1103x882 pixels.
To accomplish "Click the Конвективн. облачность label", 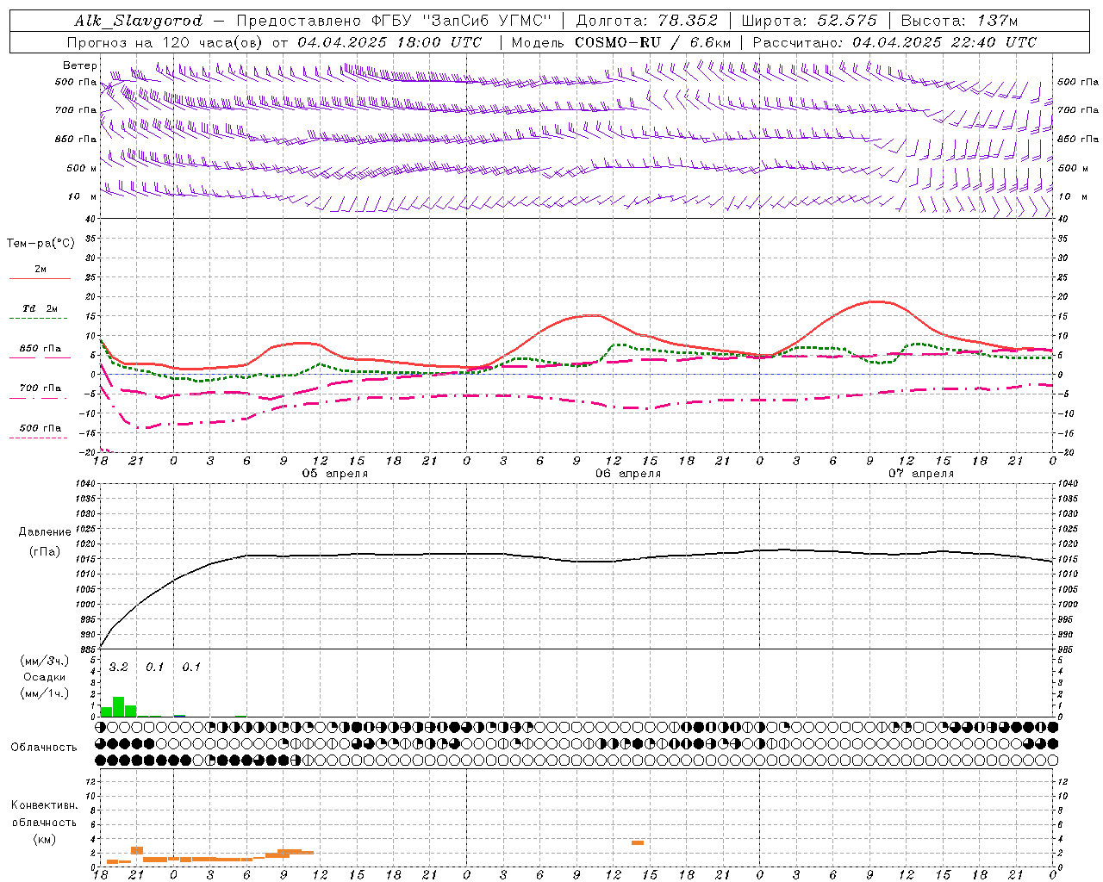I will 44,814.
